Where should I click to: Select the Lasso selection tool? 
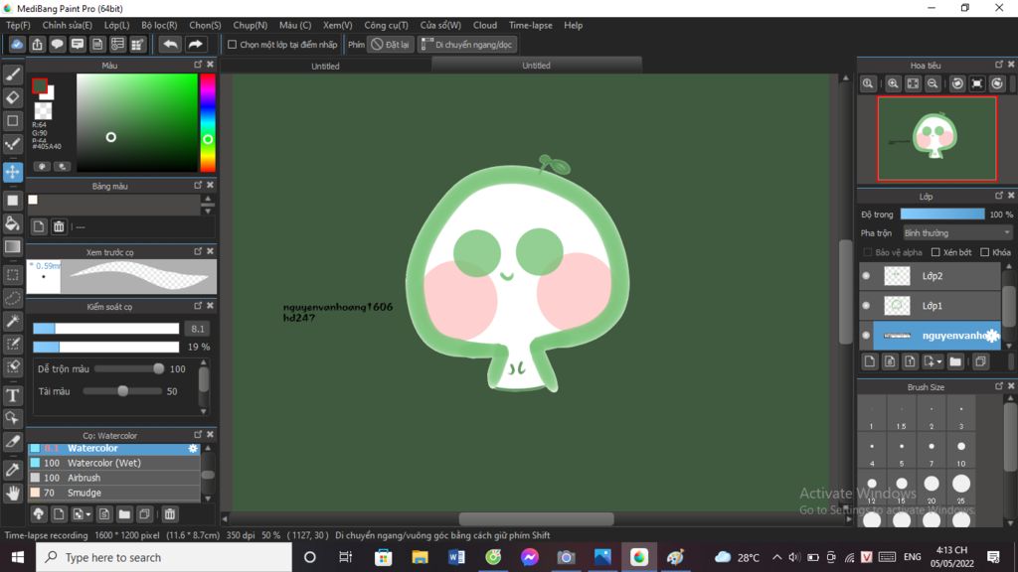coord(12,298)
